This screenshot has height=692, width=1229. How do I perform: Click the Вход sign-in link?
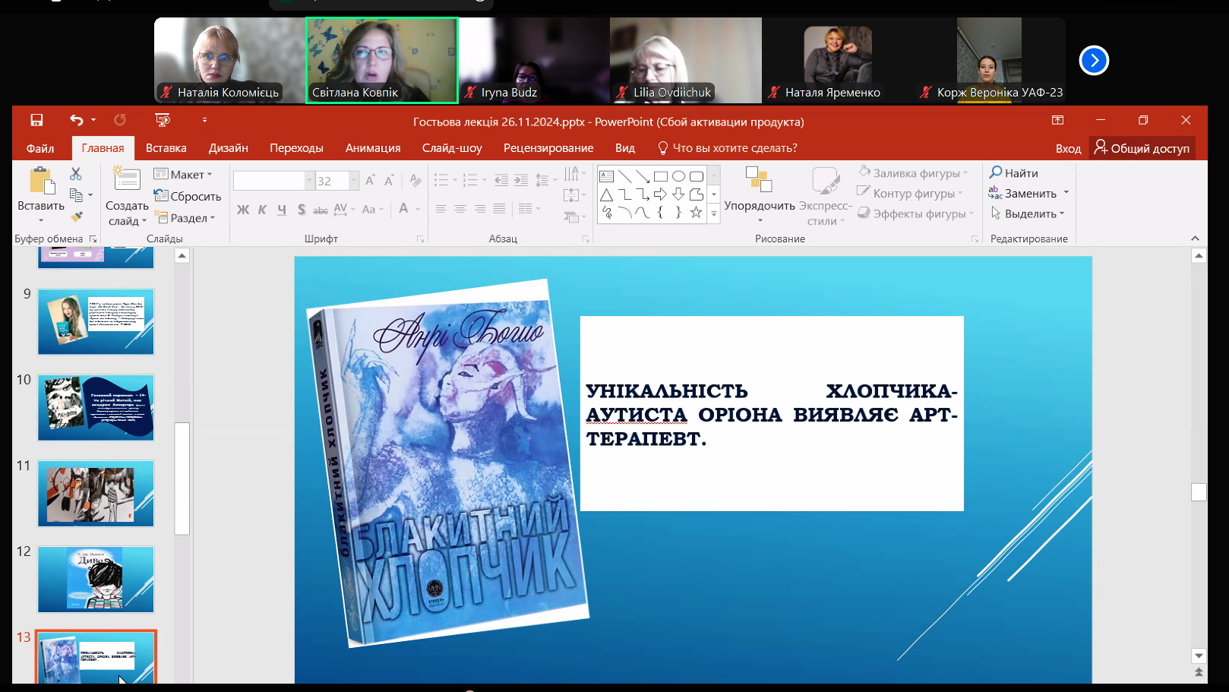pos(1068,149)
